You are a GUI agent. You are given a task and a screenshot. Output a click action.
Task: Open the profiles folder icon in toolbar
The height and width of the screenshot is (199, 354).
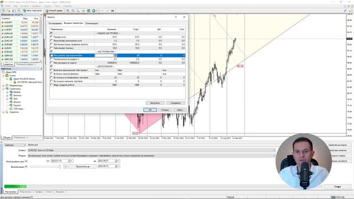[9, 11]
